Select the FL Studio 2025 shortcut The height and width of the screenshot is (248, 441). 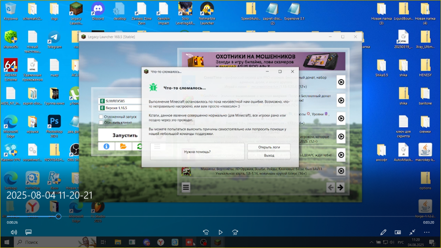[x=98, y=212]
